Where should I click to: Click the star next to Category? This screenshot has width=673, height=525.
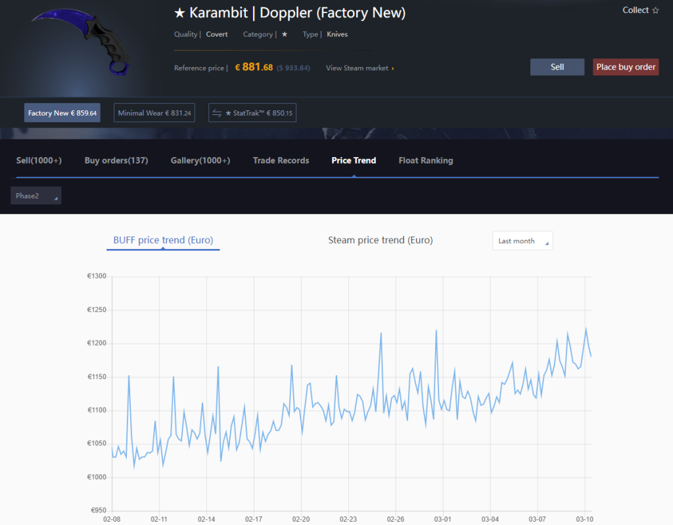click(284, 34)
